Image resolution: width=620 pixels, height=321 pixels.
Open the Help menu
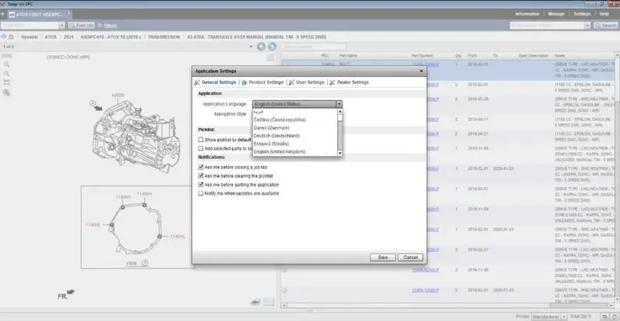tap(604, 14)
